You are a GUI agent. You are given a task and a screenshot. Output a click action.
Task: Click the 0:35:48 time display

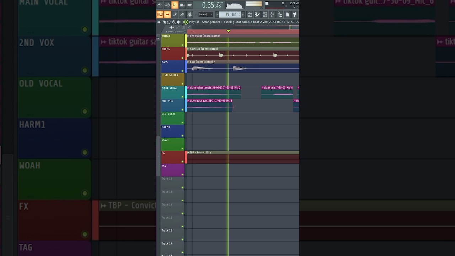(212, 5)
